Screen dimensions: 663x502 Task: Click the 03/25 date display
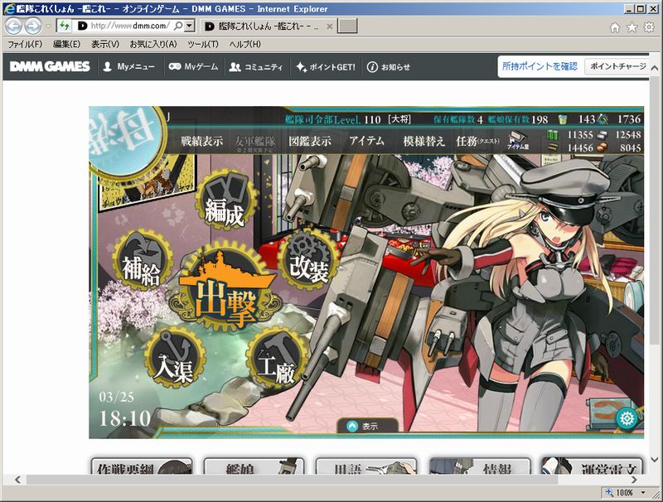click(116, 397)
